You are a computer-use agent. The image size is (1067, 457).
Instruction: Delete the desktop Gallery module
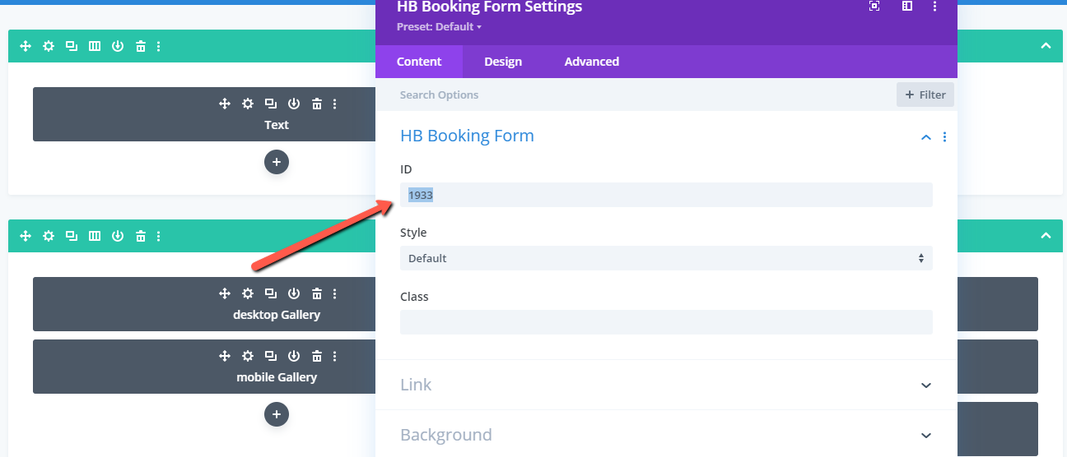click(x=317, y=293)
